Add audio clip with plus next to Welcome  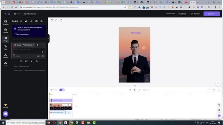pyautogui.click(x=69, y=112)
